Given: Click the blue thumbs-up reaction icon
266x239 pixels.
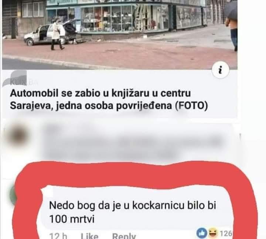Looking at the screenshot, I should click(202, 233).
